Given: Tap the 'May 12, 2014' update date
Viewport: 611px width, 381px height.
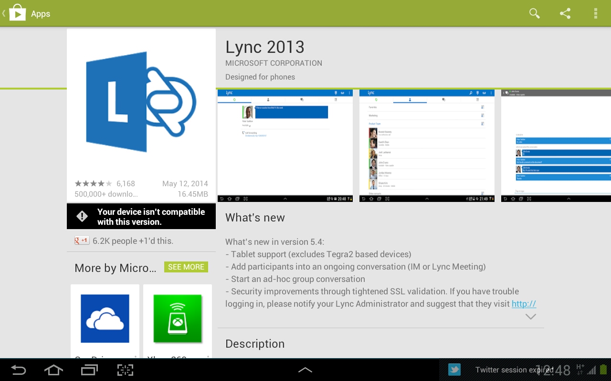Looking at the screenshot, I should [x=185, y=184].
